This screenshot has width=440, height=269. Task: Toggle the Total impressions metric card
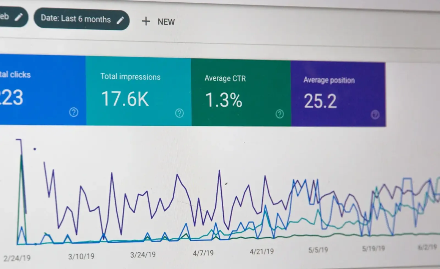[138, 91]
